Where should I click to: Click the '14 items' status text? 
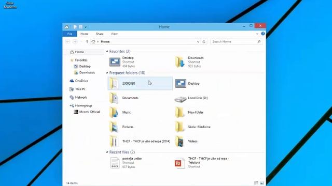[x=72, y=183]
